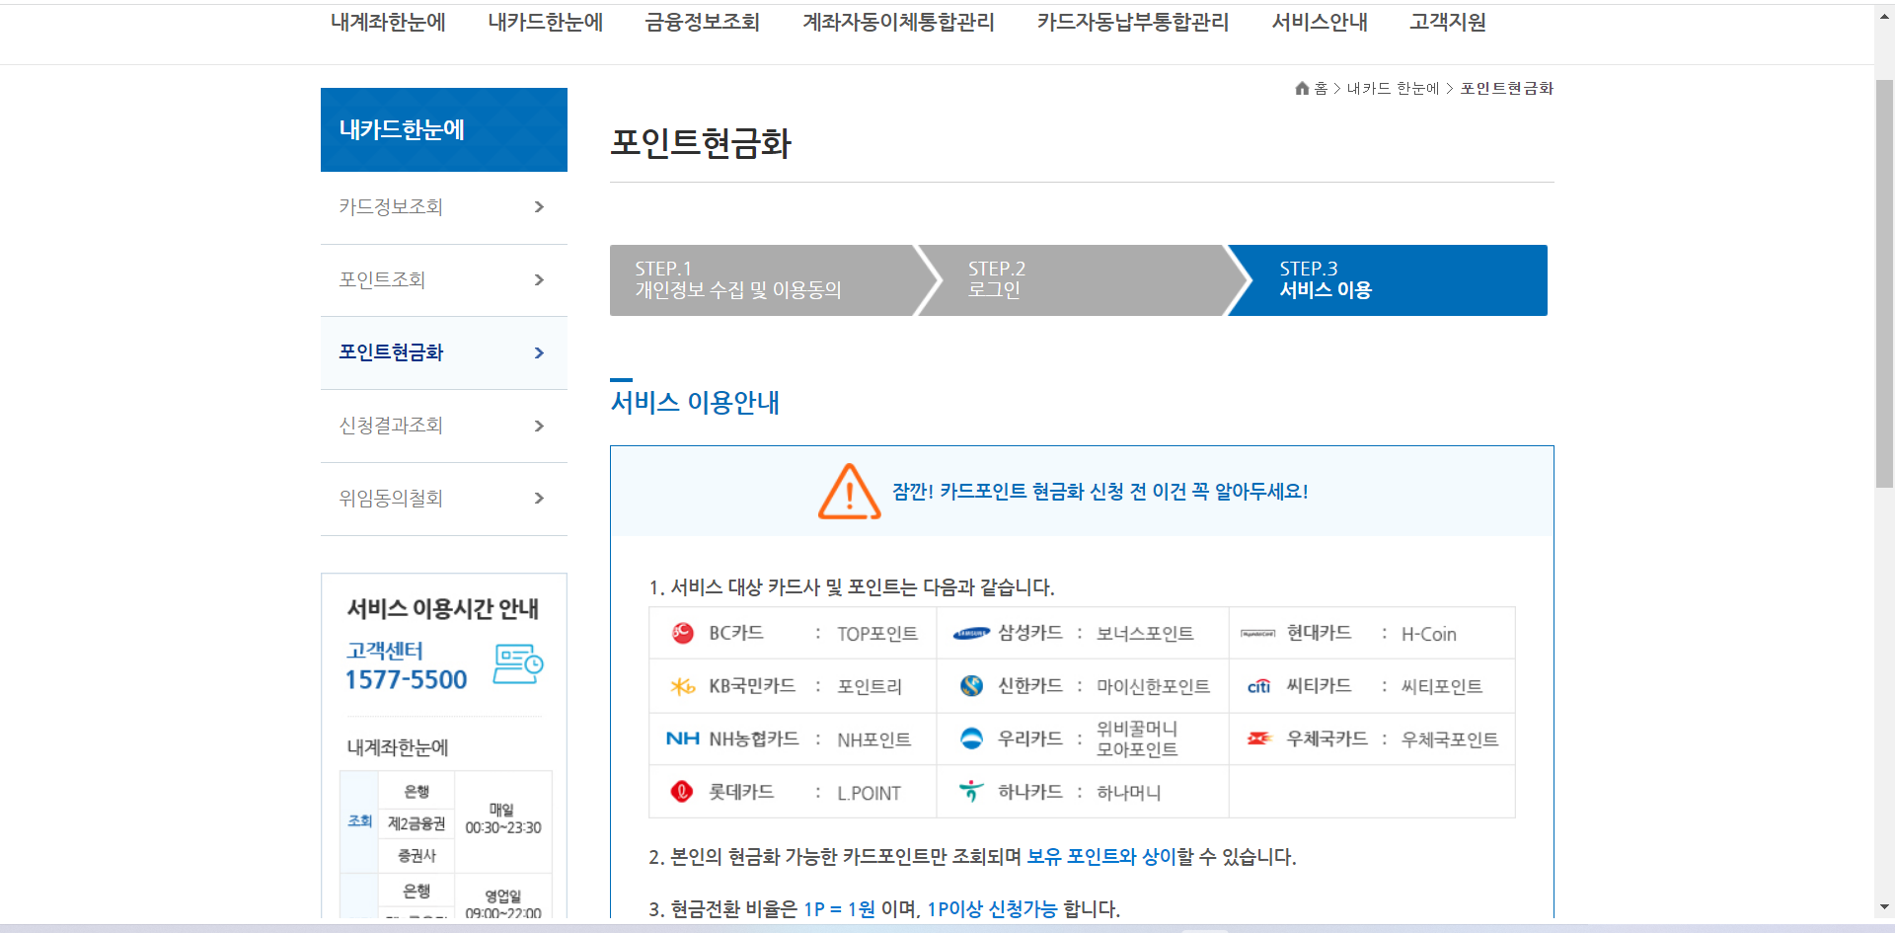Click 증권사 table cell
This screenshot has width=1895, height=933.
pyautogui.click(x=417, y=855)
